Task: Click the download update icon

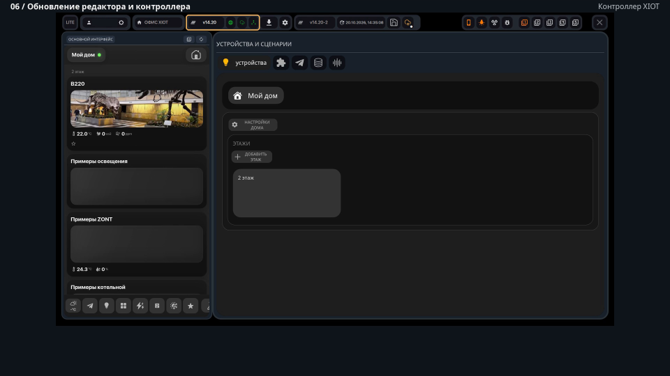Action: click(269, 22)
